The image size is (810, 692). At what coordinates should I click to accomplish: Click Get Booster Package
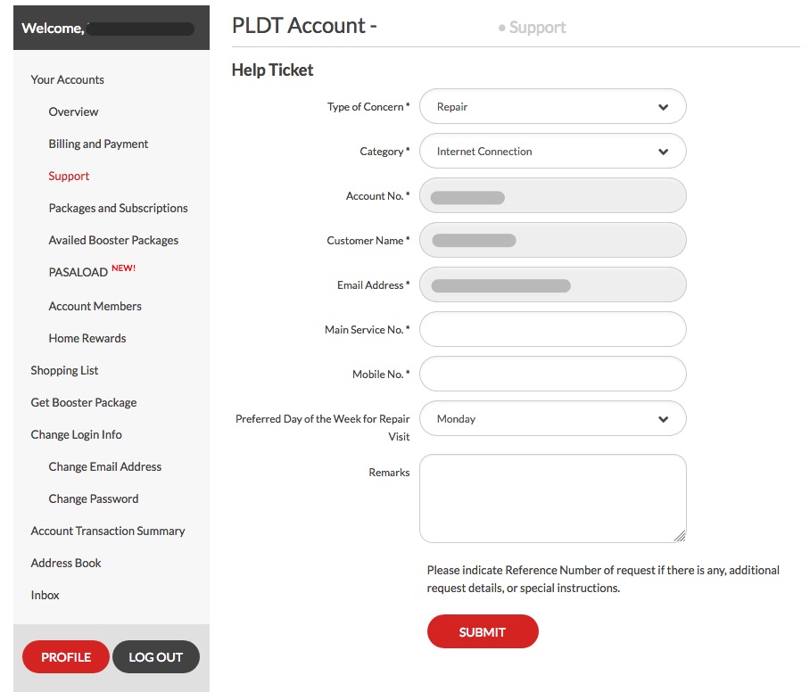(83, 402)
